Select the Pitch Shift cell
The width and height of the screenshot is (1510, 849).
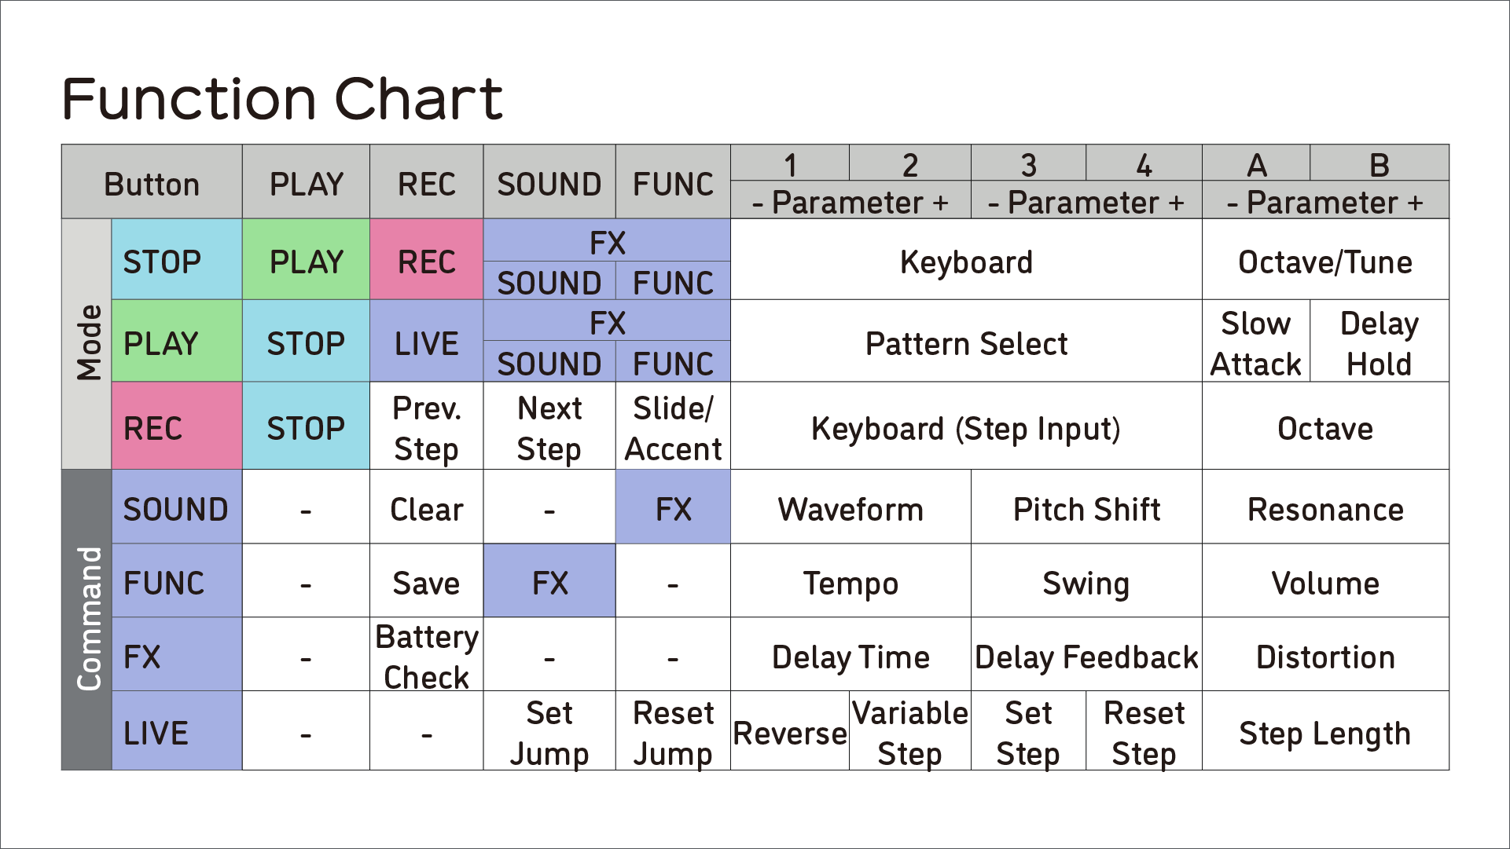click(1086, 509)
